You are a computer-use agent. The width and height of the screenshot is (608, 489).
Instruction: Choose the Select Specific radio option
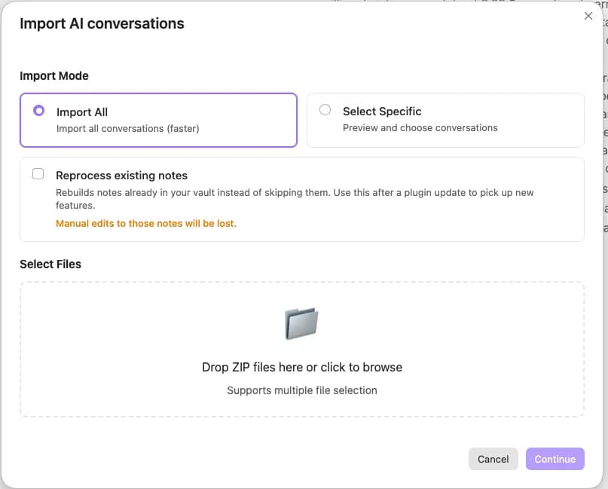point(325,110)
